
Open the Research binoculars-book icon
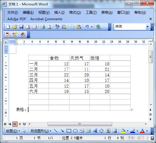click(64, 27)
